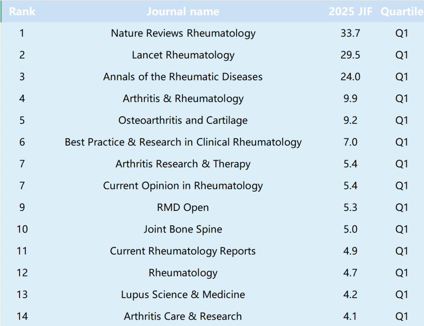Click the 2025 JIF column header
Screen dimensions: 424x326
(351, 11)
